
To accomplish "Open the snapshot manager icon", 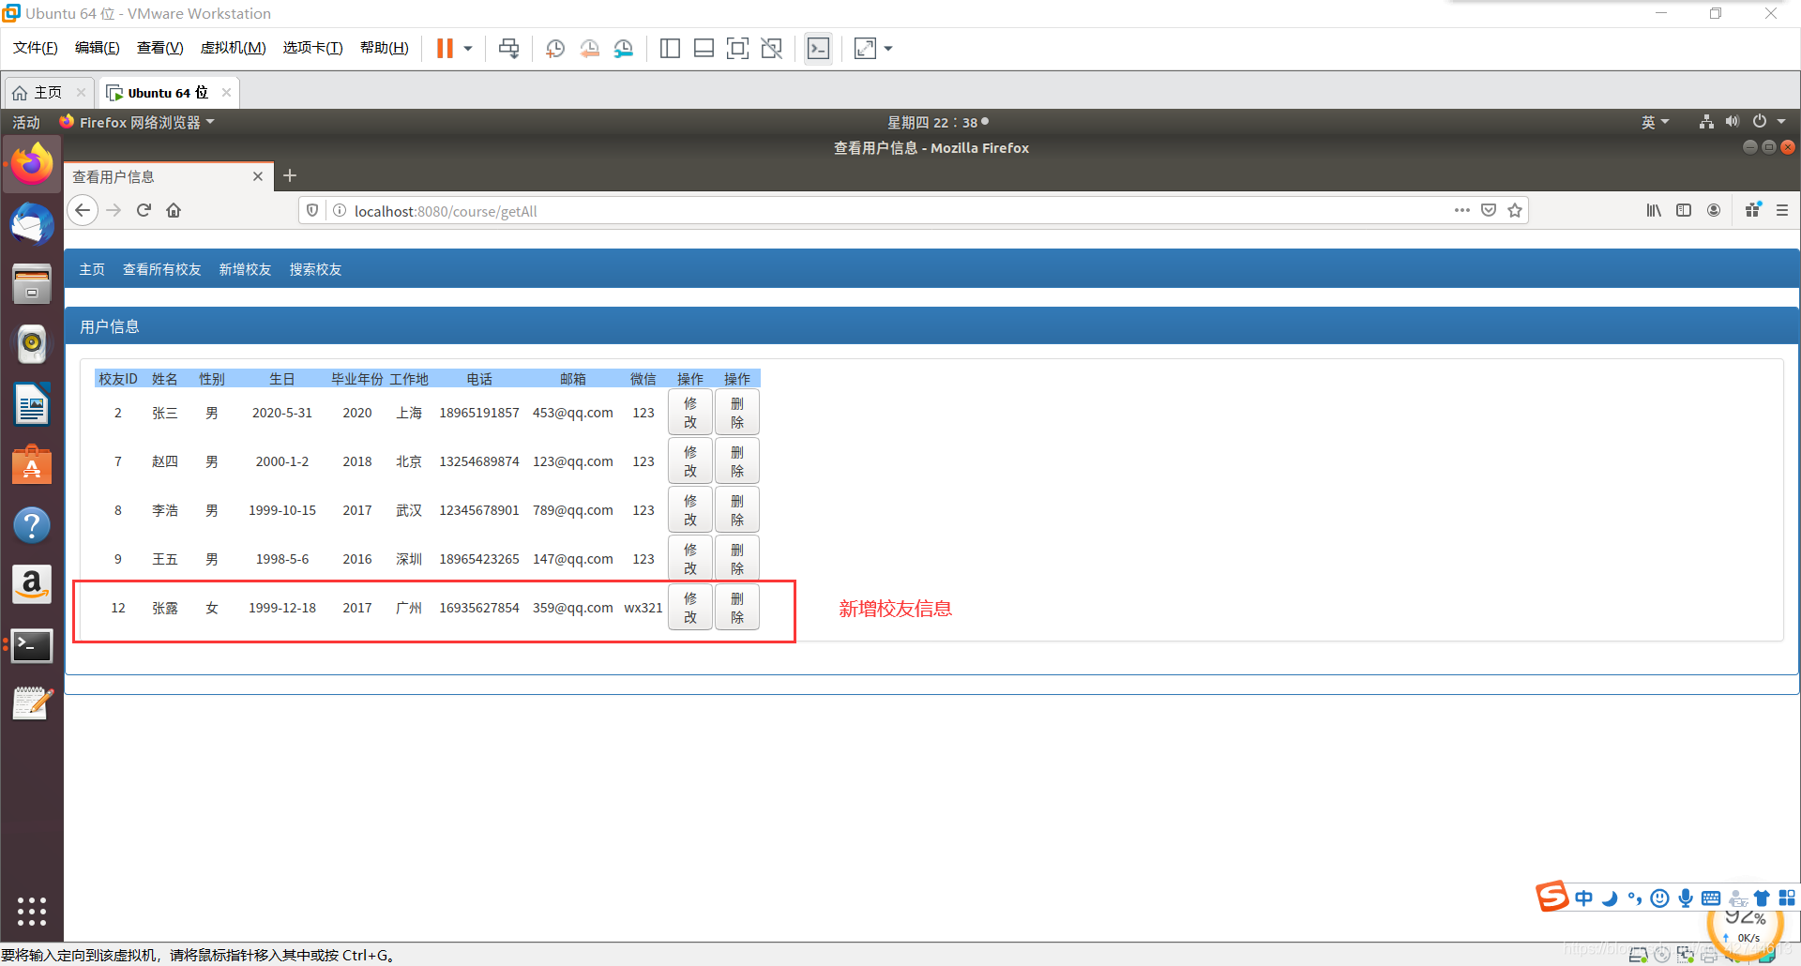I will click(624, 49).
